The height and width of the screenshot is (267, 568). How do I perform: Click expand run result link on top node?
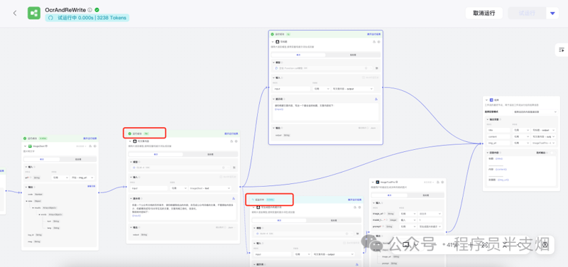(x=374, y=34)
